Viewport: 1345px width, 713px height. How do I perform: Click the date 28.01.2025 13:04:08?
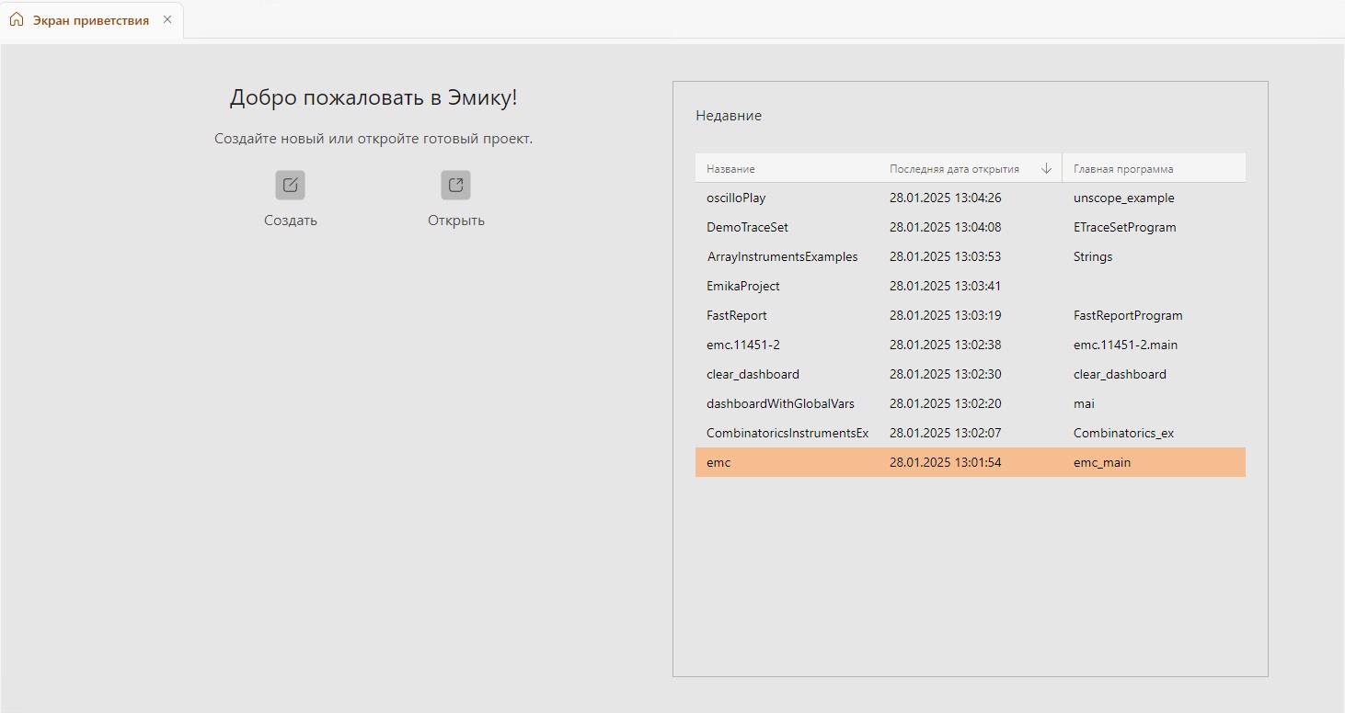point(946,227)
